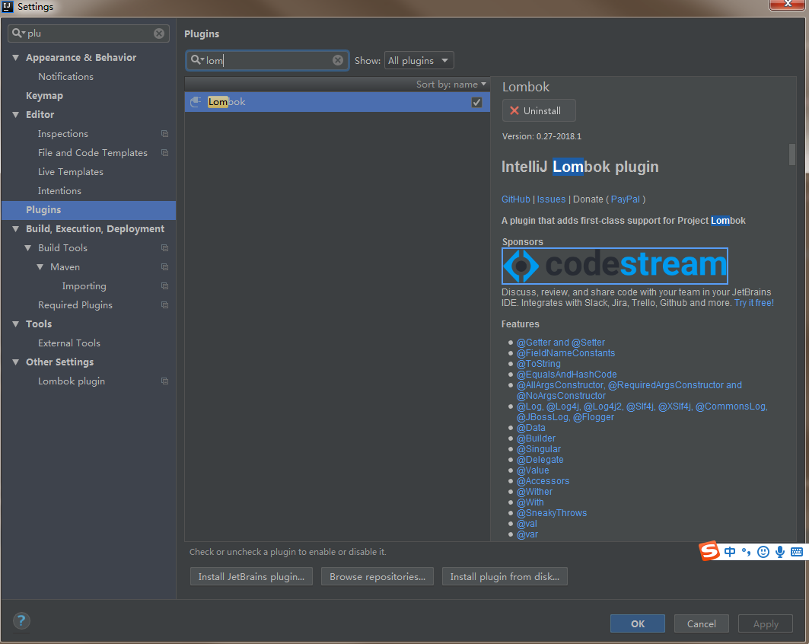Click Browse repositories button
Image resolution: width=809 pixels, height=644 pixels.
point(377,576)
